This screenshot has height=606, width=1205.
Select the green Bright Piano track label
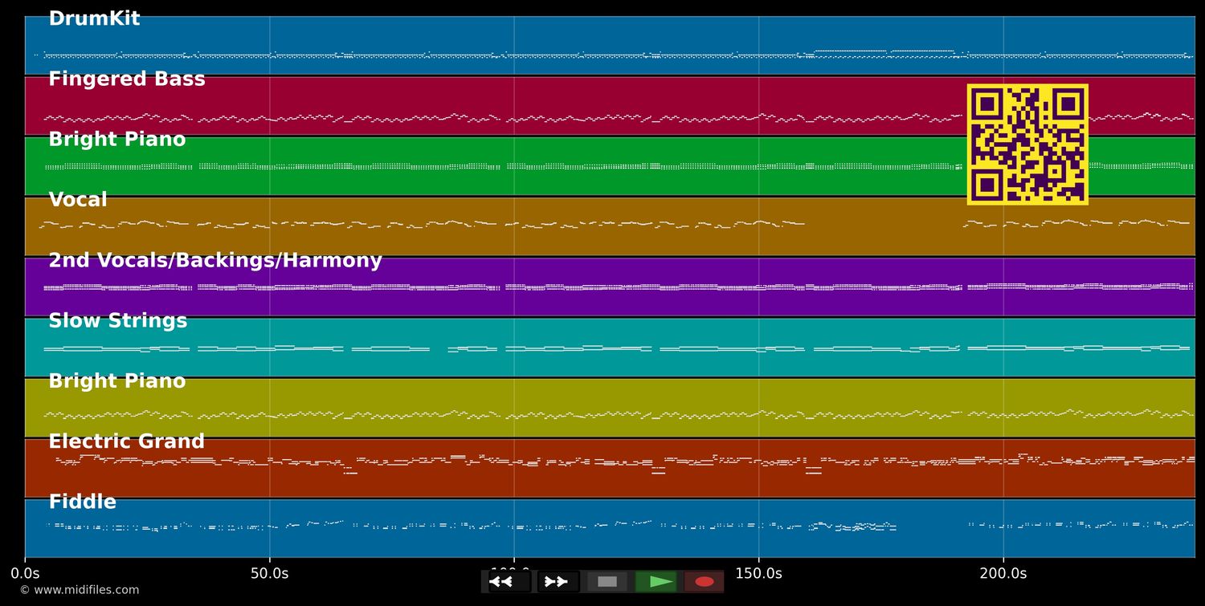(x=117, y=139)
